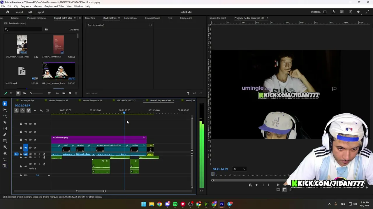Toggle Snap in timeline (magnet)
The image size is (373, 209).
[x=22, y=111]
